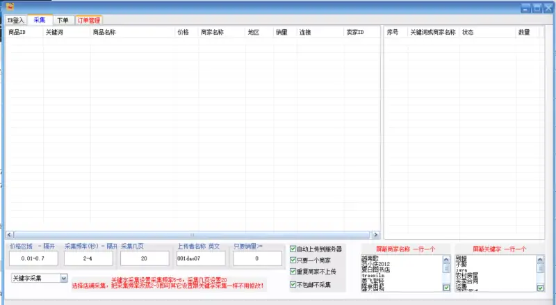This screenshot has height=305, width=556.
Task: Focus the 只要销量>= field showing 0
Action: point(257,258)
